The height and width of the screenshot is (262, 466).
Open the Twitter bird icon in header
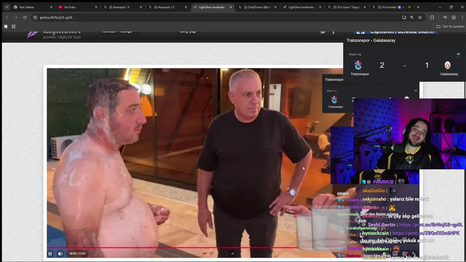click(323, 32)
